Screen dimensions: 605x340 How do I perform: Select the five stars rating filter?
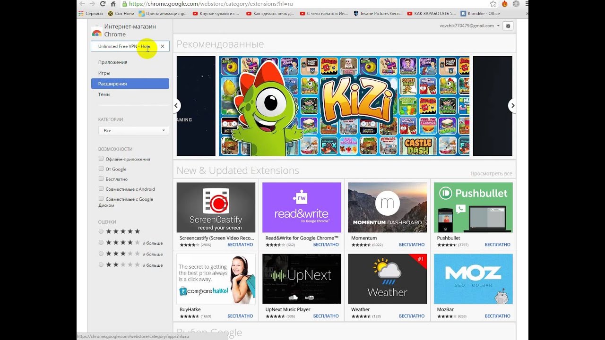coord(101,231)
